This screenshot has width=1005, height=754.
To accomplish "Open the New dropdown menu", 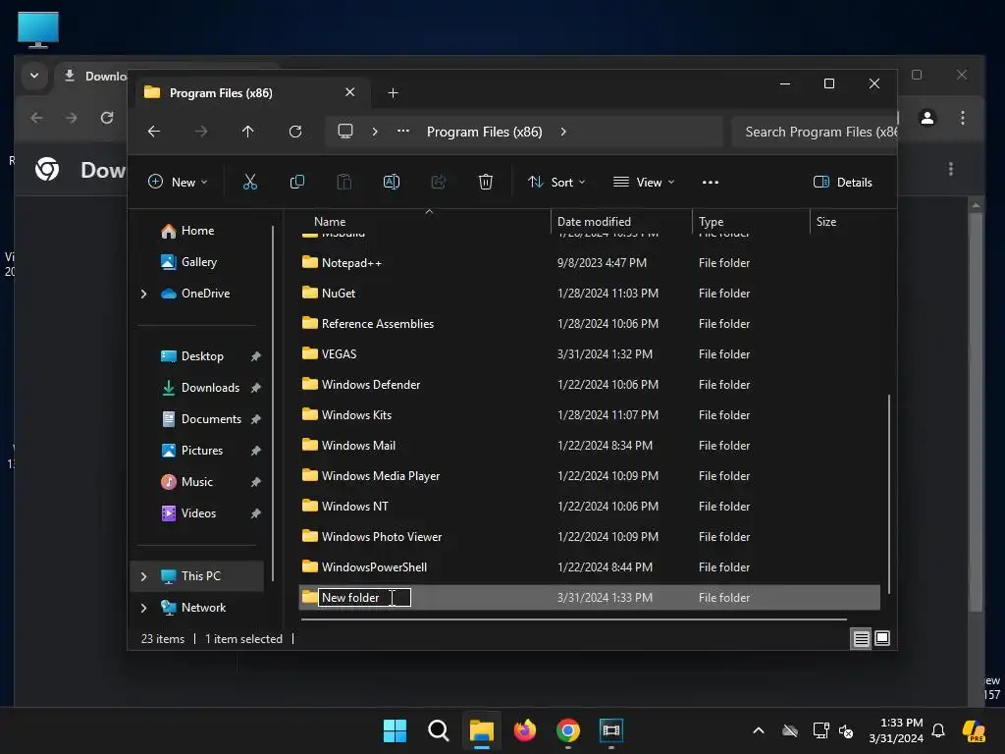I will [x=178, y=182].
